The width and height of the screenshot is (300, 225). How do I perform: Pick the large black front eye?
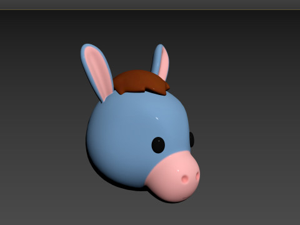(158, 145)
